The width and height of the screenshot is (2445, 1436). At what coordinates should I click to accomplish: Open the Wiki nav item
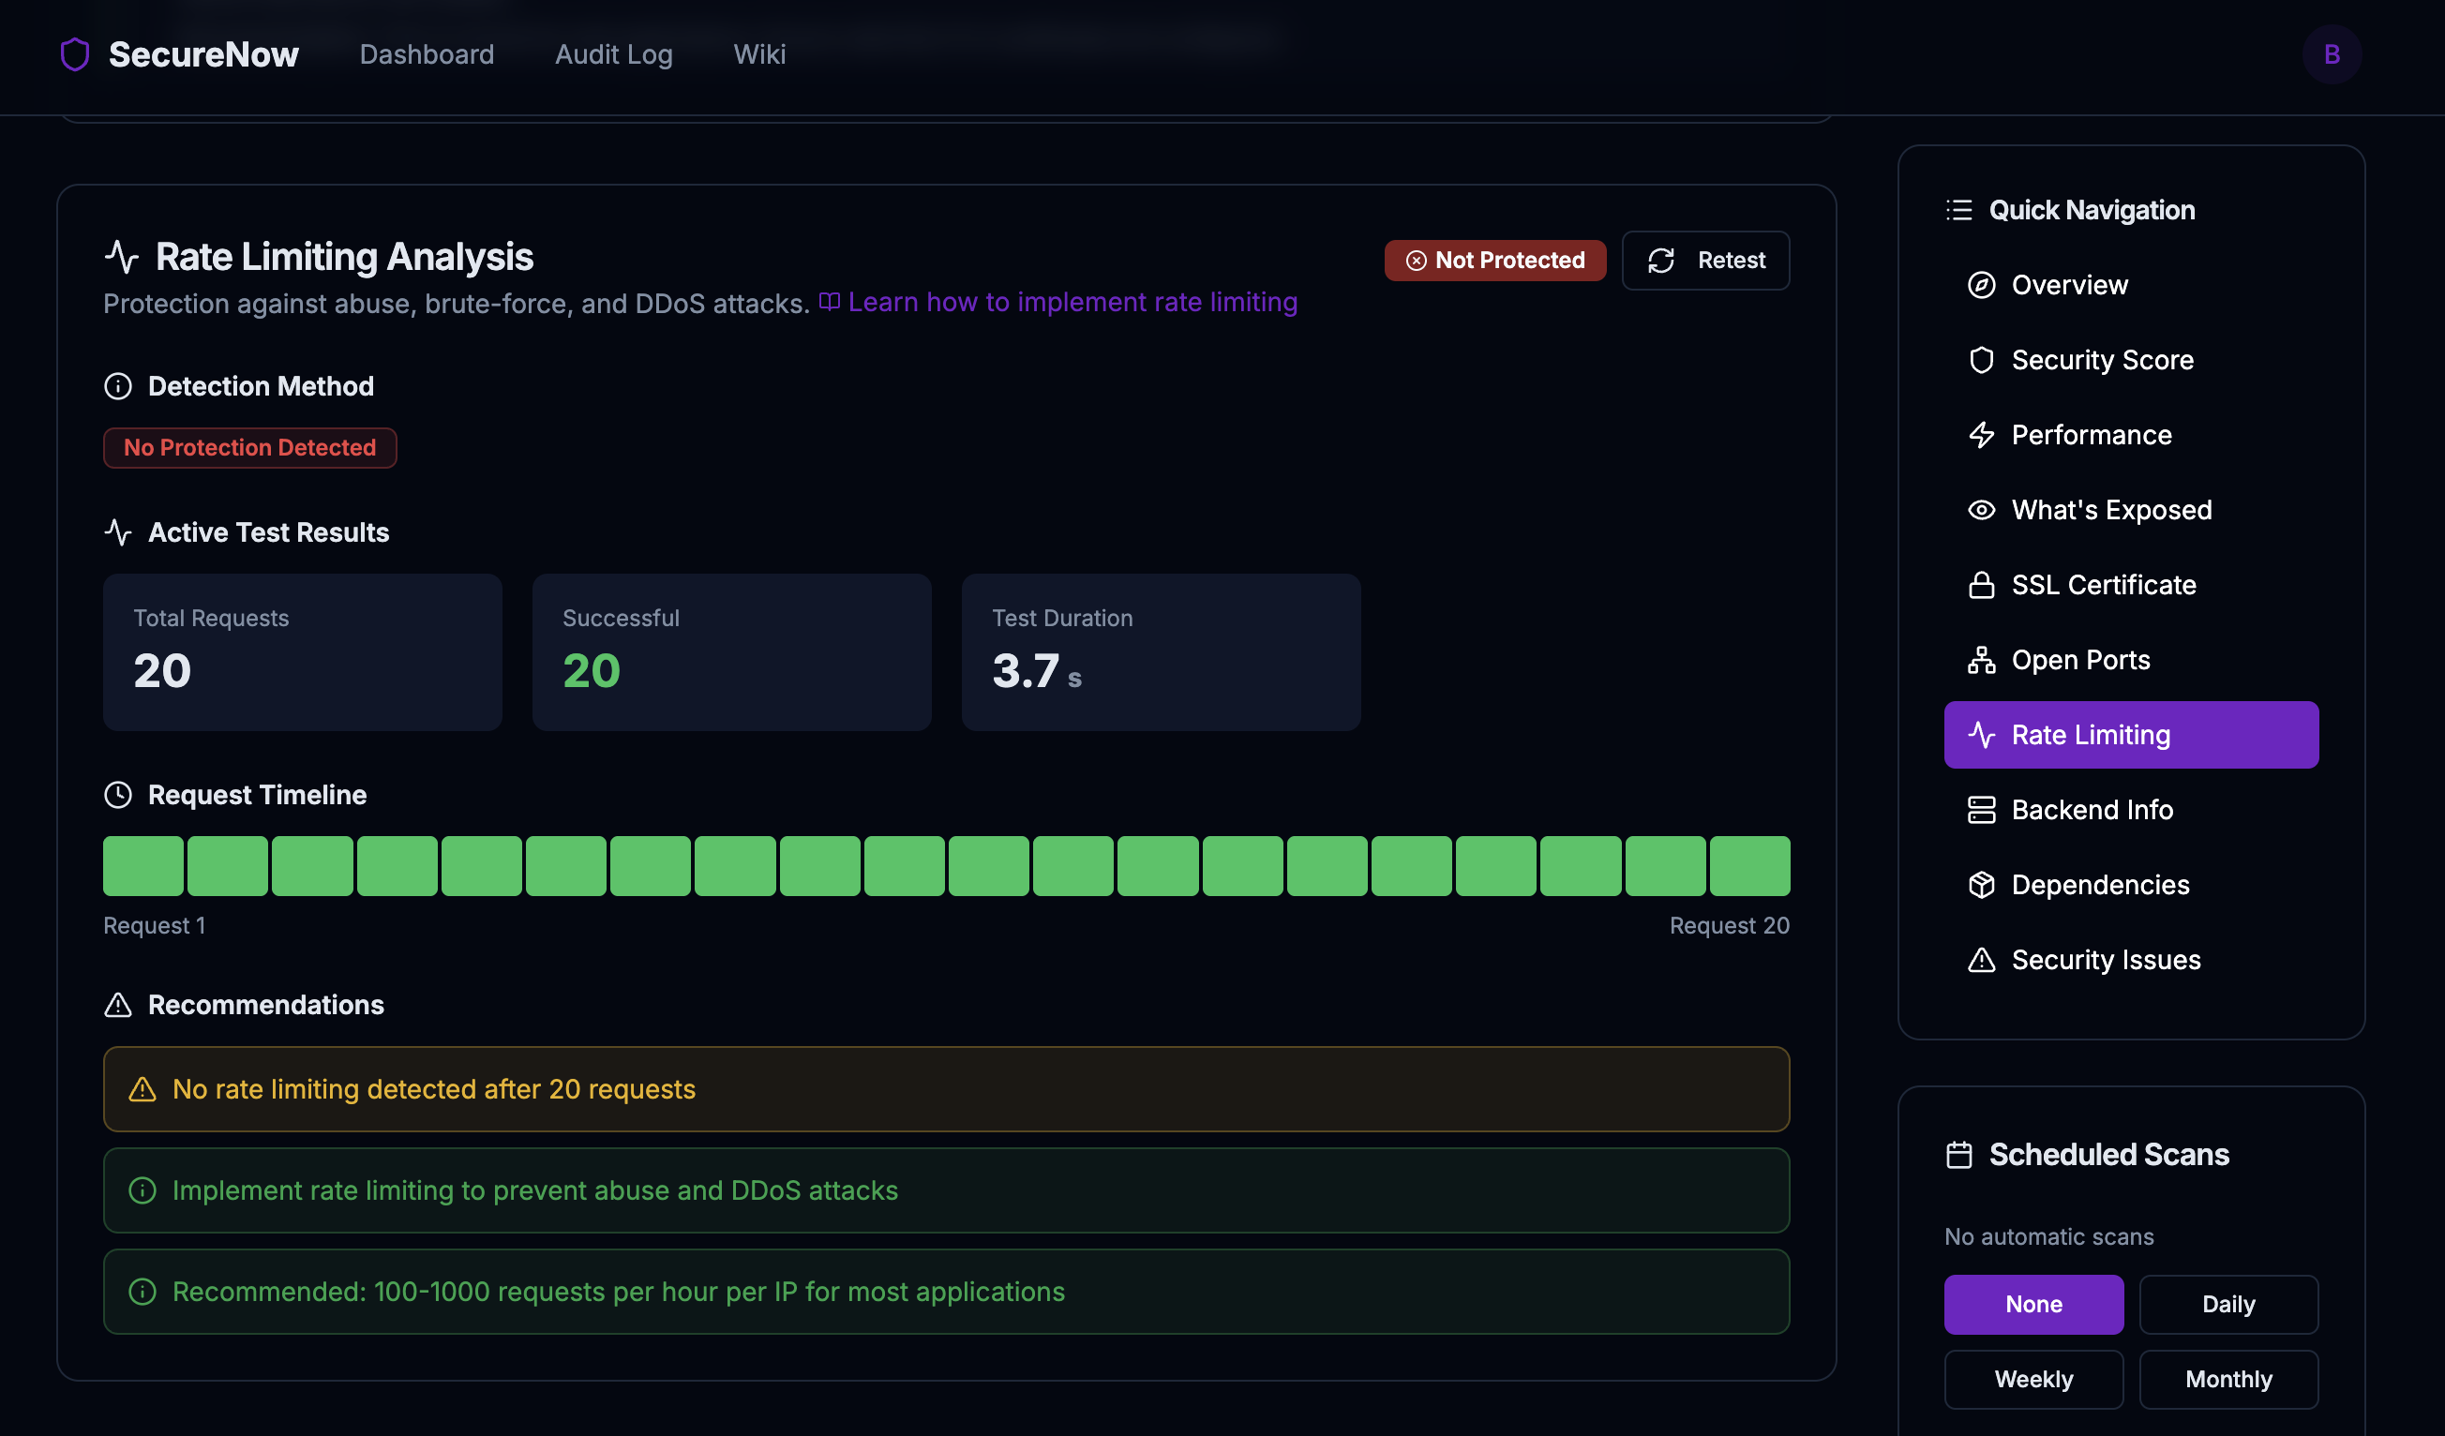coord(759,54)
